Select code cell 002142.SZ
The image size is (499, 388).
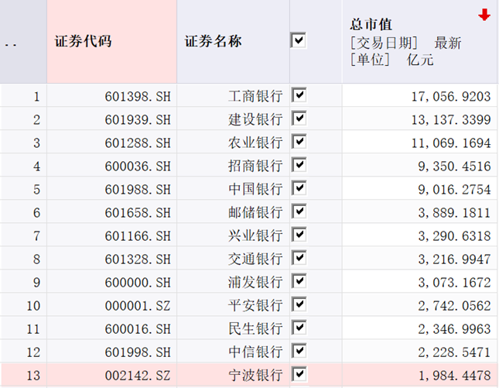point(111,376)
